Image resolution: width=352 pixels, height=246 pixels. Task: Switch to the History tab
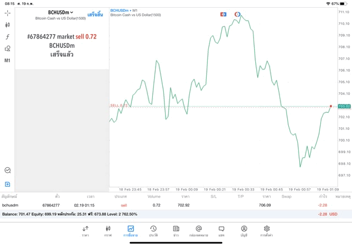[153, 231]
